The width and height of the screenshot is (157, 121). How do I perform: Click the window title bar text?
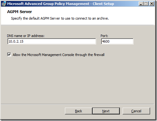(61, 4)
